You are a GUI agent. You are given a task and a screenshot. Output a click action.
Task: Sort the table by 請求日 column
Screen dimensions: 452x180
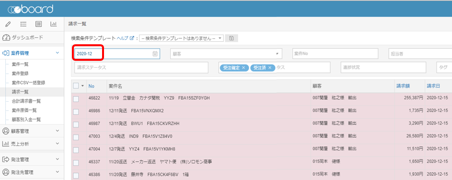pos(433,86)
